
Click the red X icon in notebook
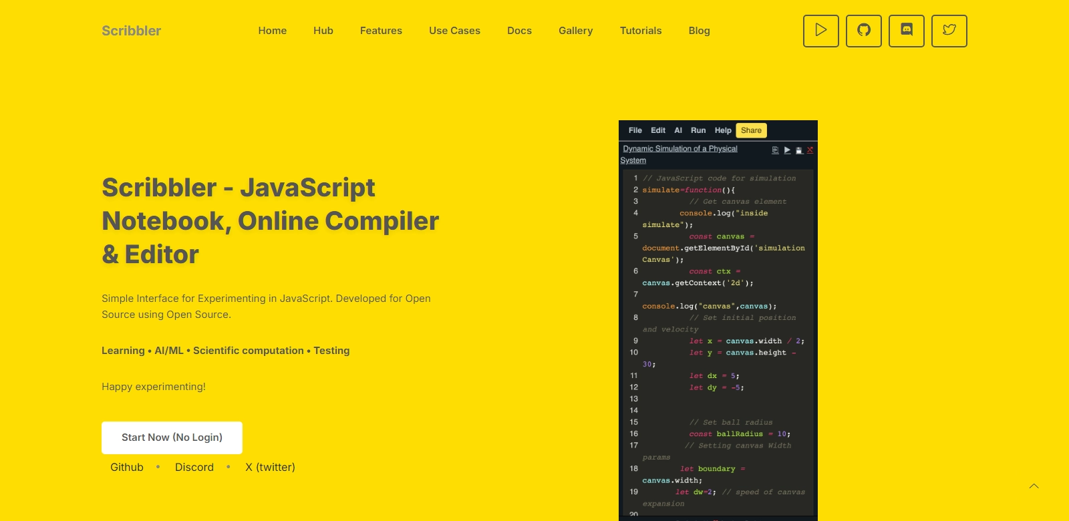(810, 150)
